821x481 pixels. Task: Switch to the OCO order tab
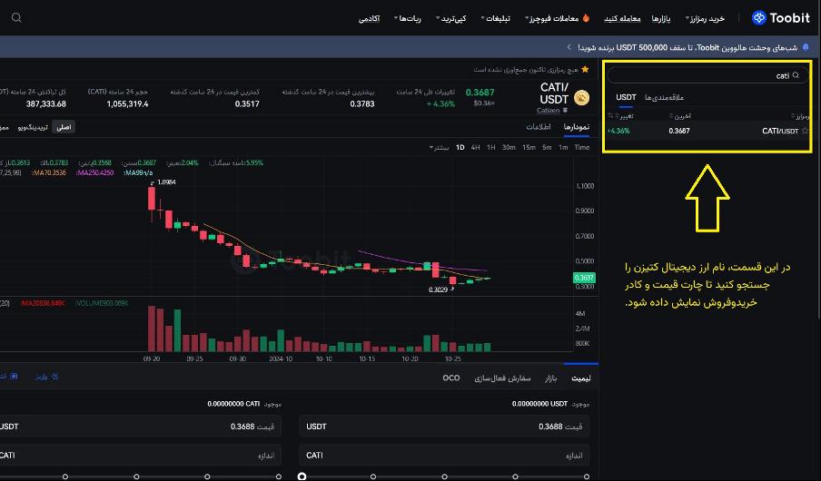(x=450, y=378)
